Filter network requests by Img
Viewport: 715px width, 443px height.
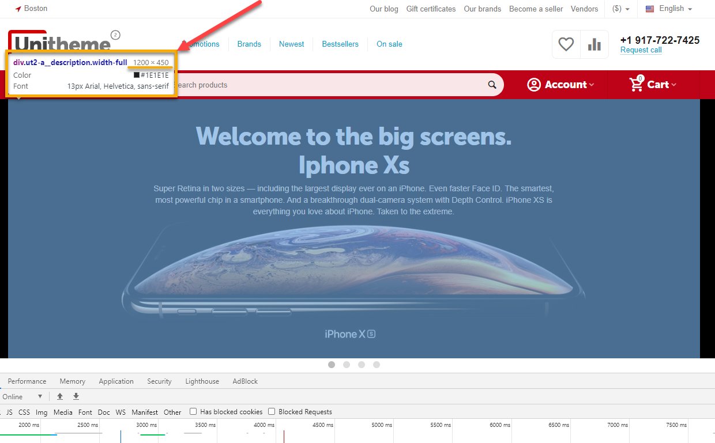[42, 412]
